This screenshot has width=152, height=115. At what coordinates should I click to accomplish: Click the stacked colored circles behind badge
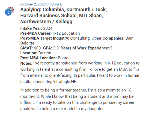pyautogui.click(x=12, y=9)
